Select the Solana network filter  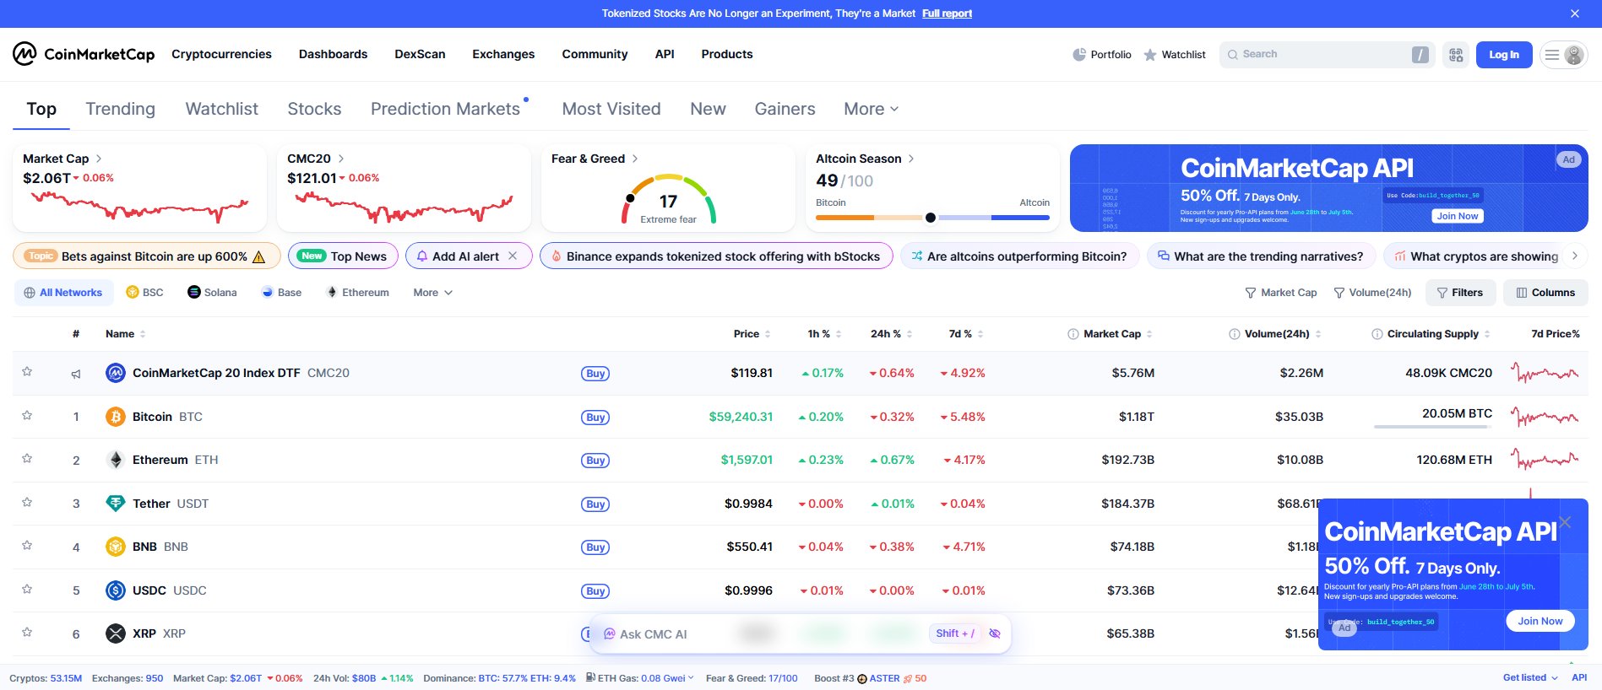click(212, 293)
